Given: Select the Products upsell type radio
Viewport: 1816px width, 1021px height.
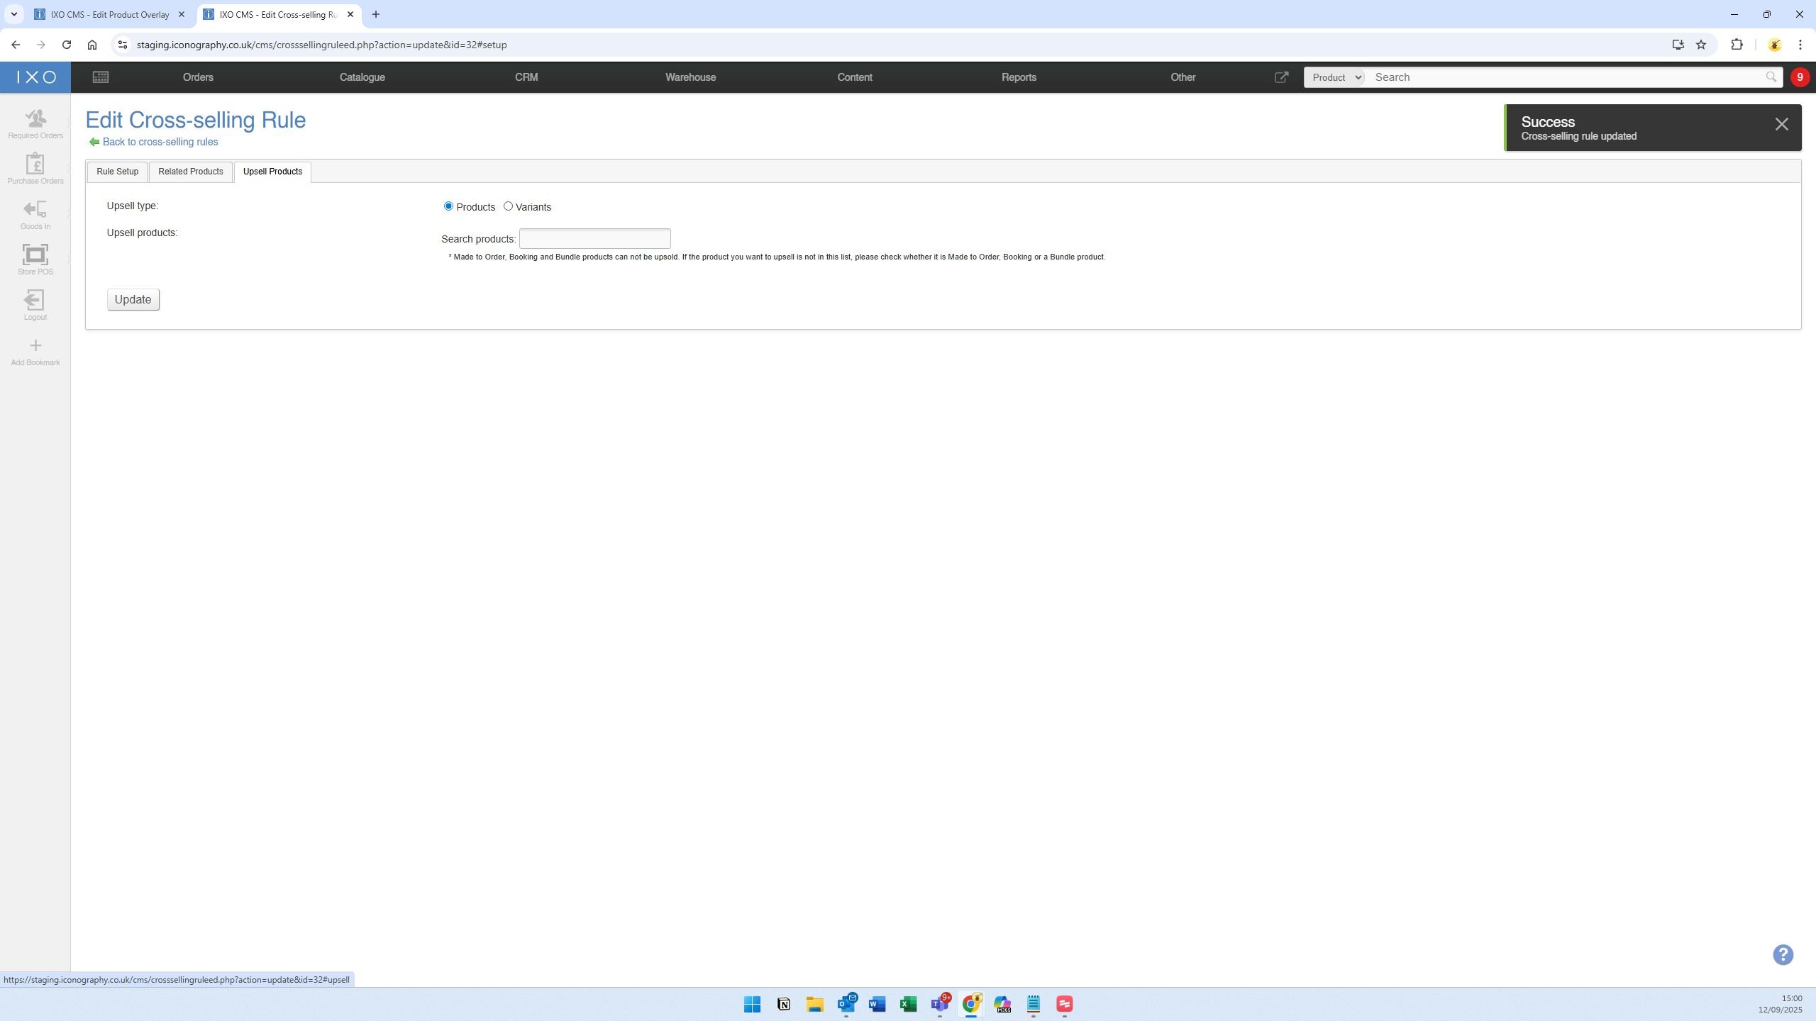Looking at the screenshot, I should pyautogui.click(x=448, y=206).
